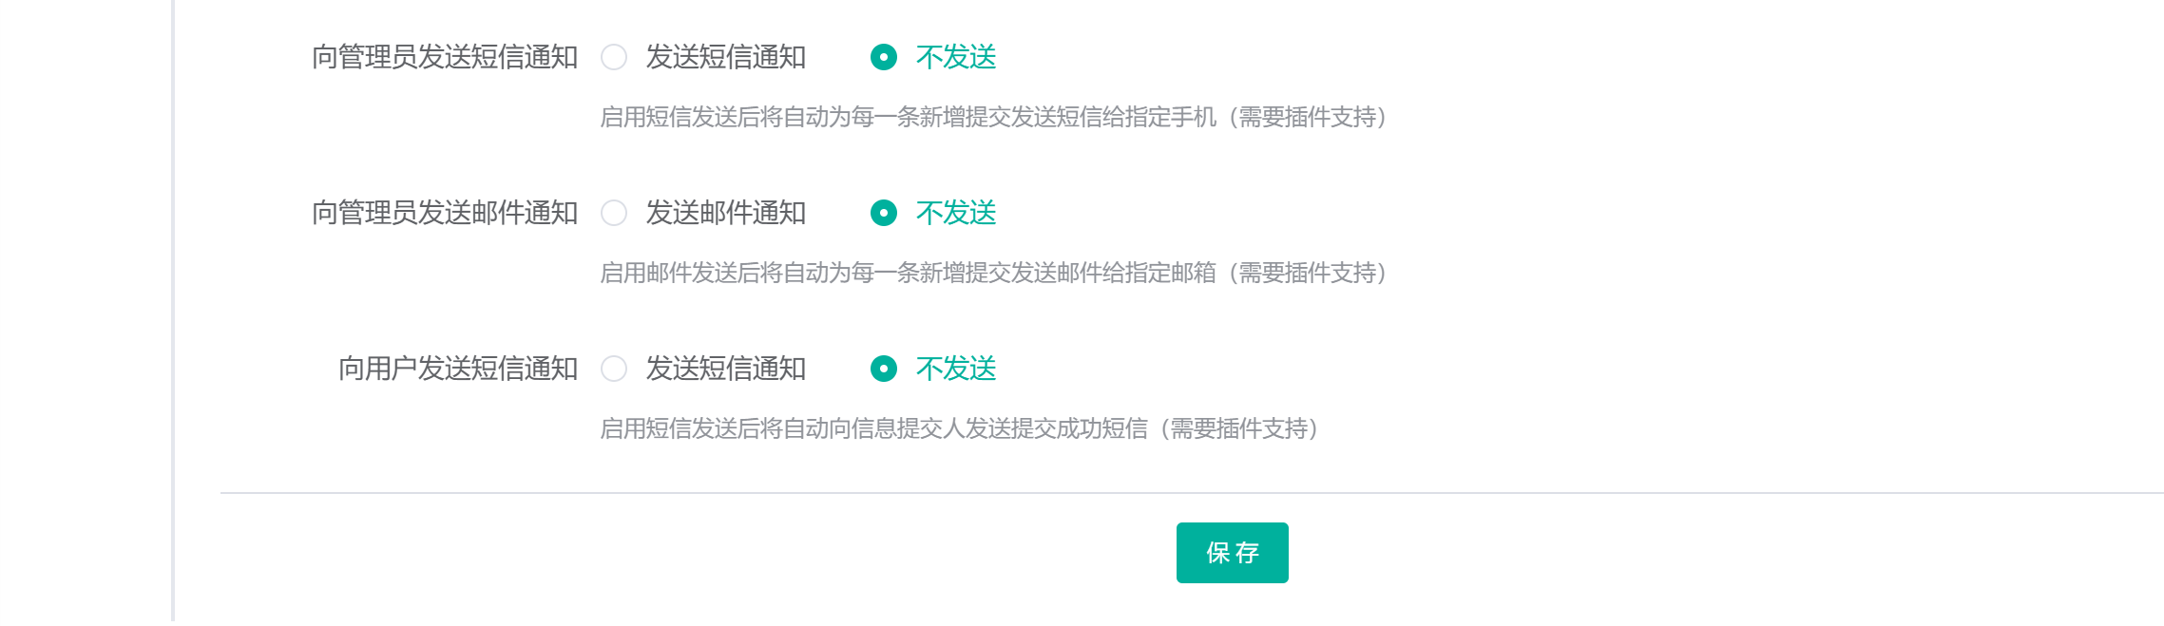Click the 发送短信通知 label in the 向管理员发送短信通知 row

pyautogui.click(x=726, y=57)
